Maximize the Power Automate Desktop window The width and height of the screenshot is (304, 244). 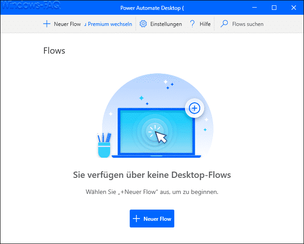pos(274,8)
